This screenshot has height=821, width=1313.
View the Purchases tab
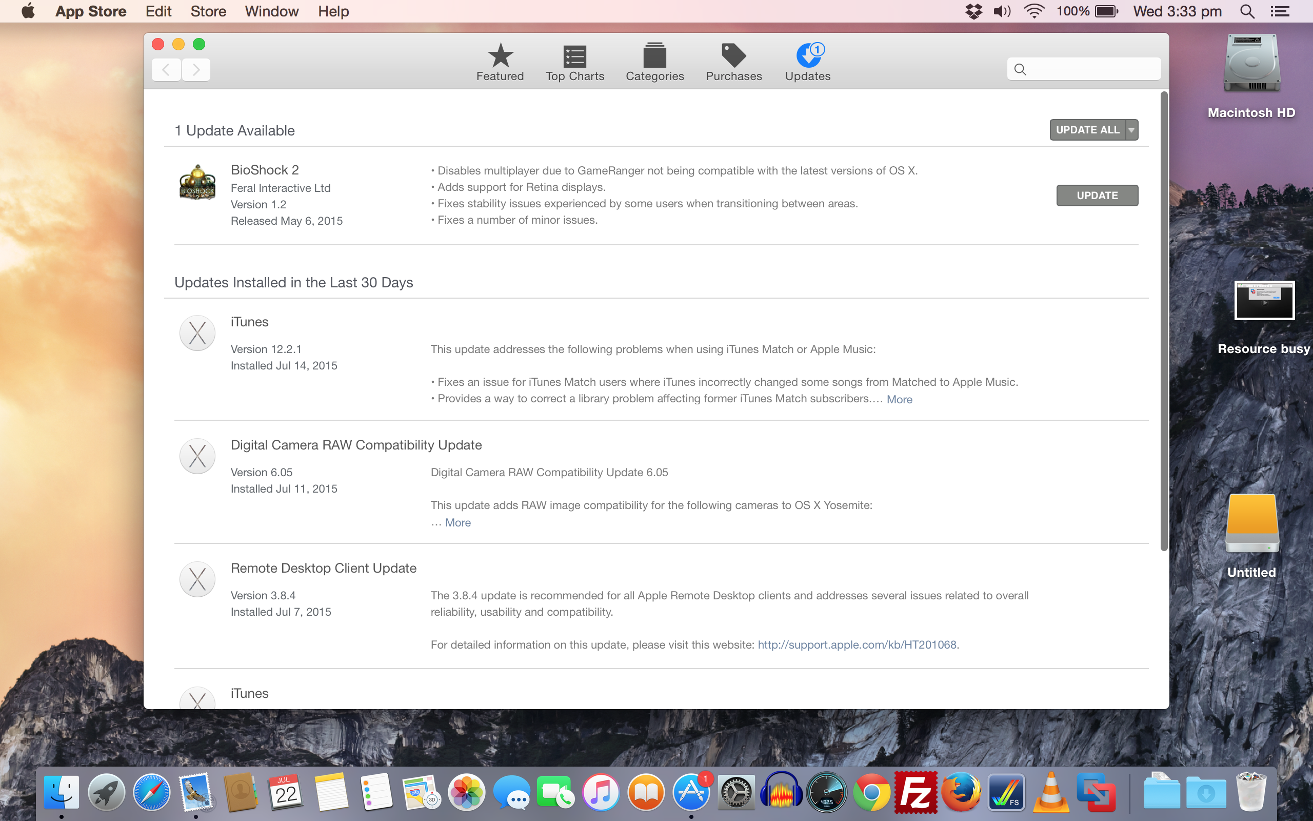(733, 63)
